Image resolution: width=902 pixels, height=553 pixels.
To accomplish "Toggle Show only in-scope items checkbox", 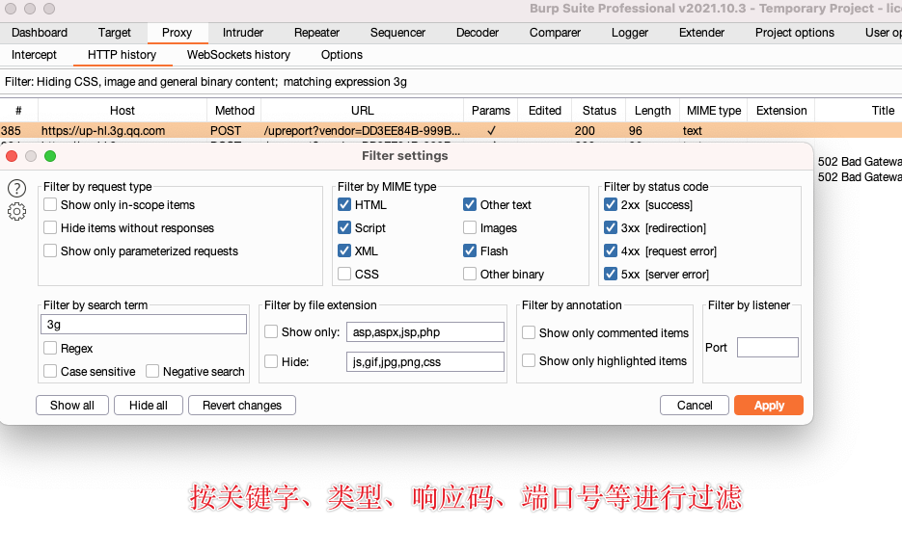I will tap(50, 205).
